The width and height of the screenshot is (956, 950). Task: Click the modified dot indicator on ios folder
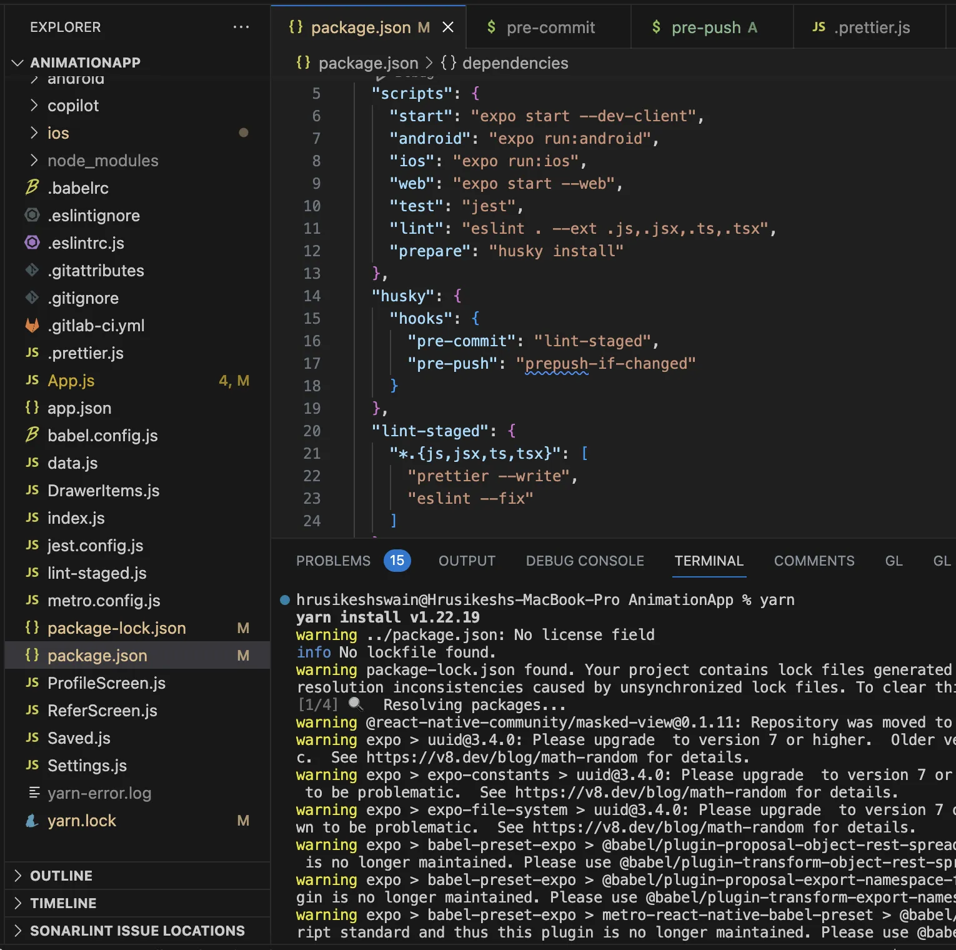[244, 132]
